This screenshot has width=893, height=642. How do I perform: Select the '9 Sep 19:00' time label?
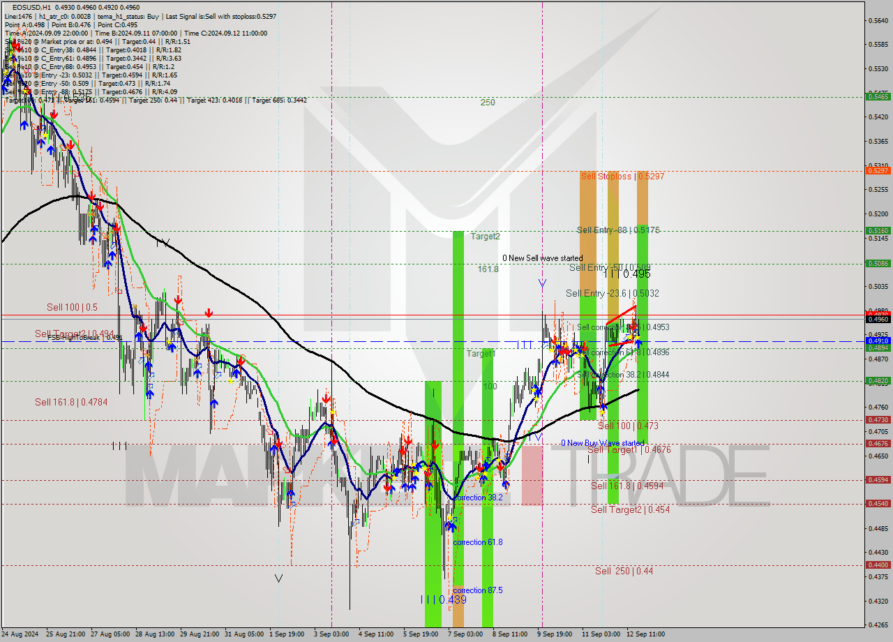tap(555, 634)
